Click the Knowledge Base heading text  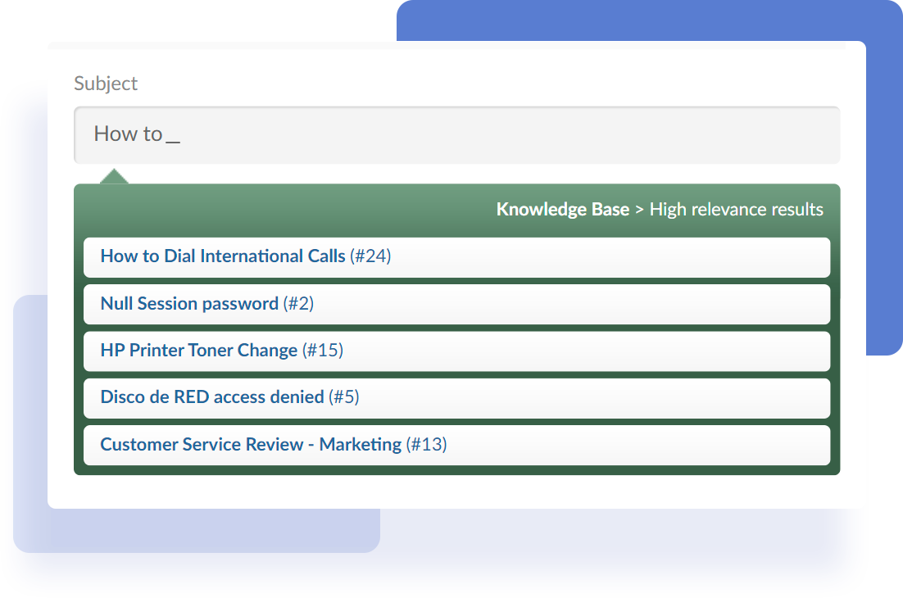pyautogui.click(x=563, y=210)
